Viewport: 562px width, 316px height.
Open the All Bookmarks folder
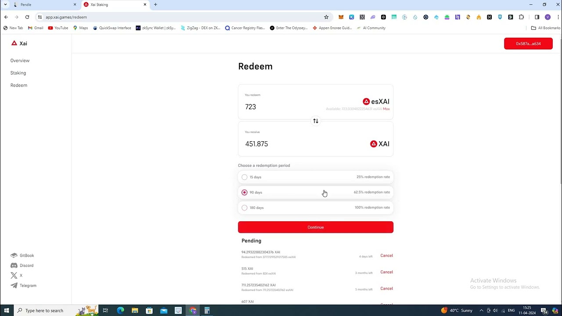tap(546, 28)
